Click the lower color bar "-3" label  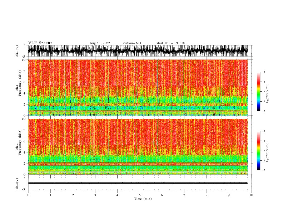coord(264,131)
